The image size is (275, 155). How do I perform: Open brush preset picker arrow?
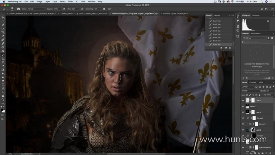click(15, 9)
